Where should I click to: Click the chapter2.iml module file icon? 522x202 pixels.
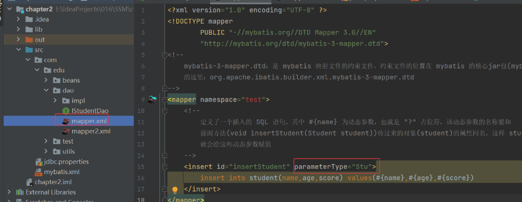click(30, 182)
